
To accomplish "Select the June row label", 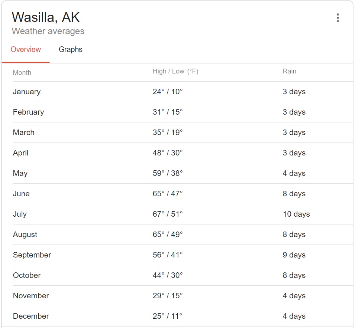I will point(21,194).
